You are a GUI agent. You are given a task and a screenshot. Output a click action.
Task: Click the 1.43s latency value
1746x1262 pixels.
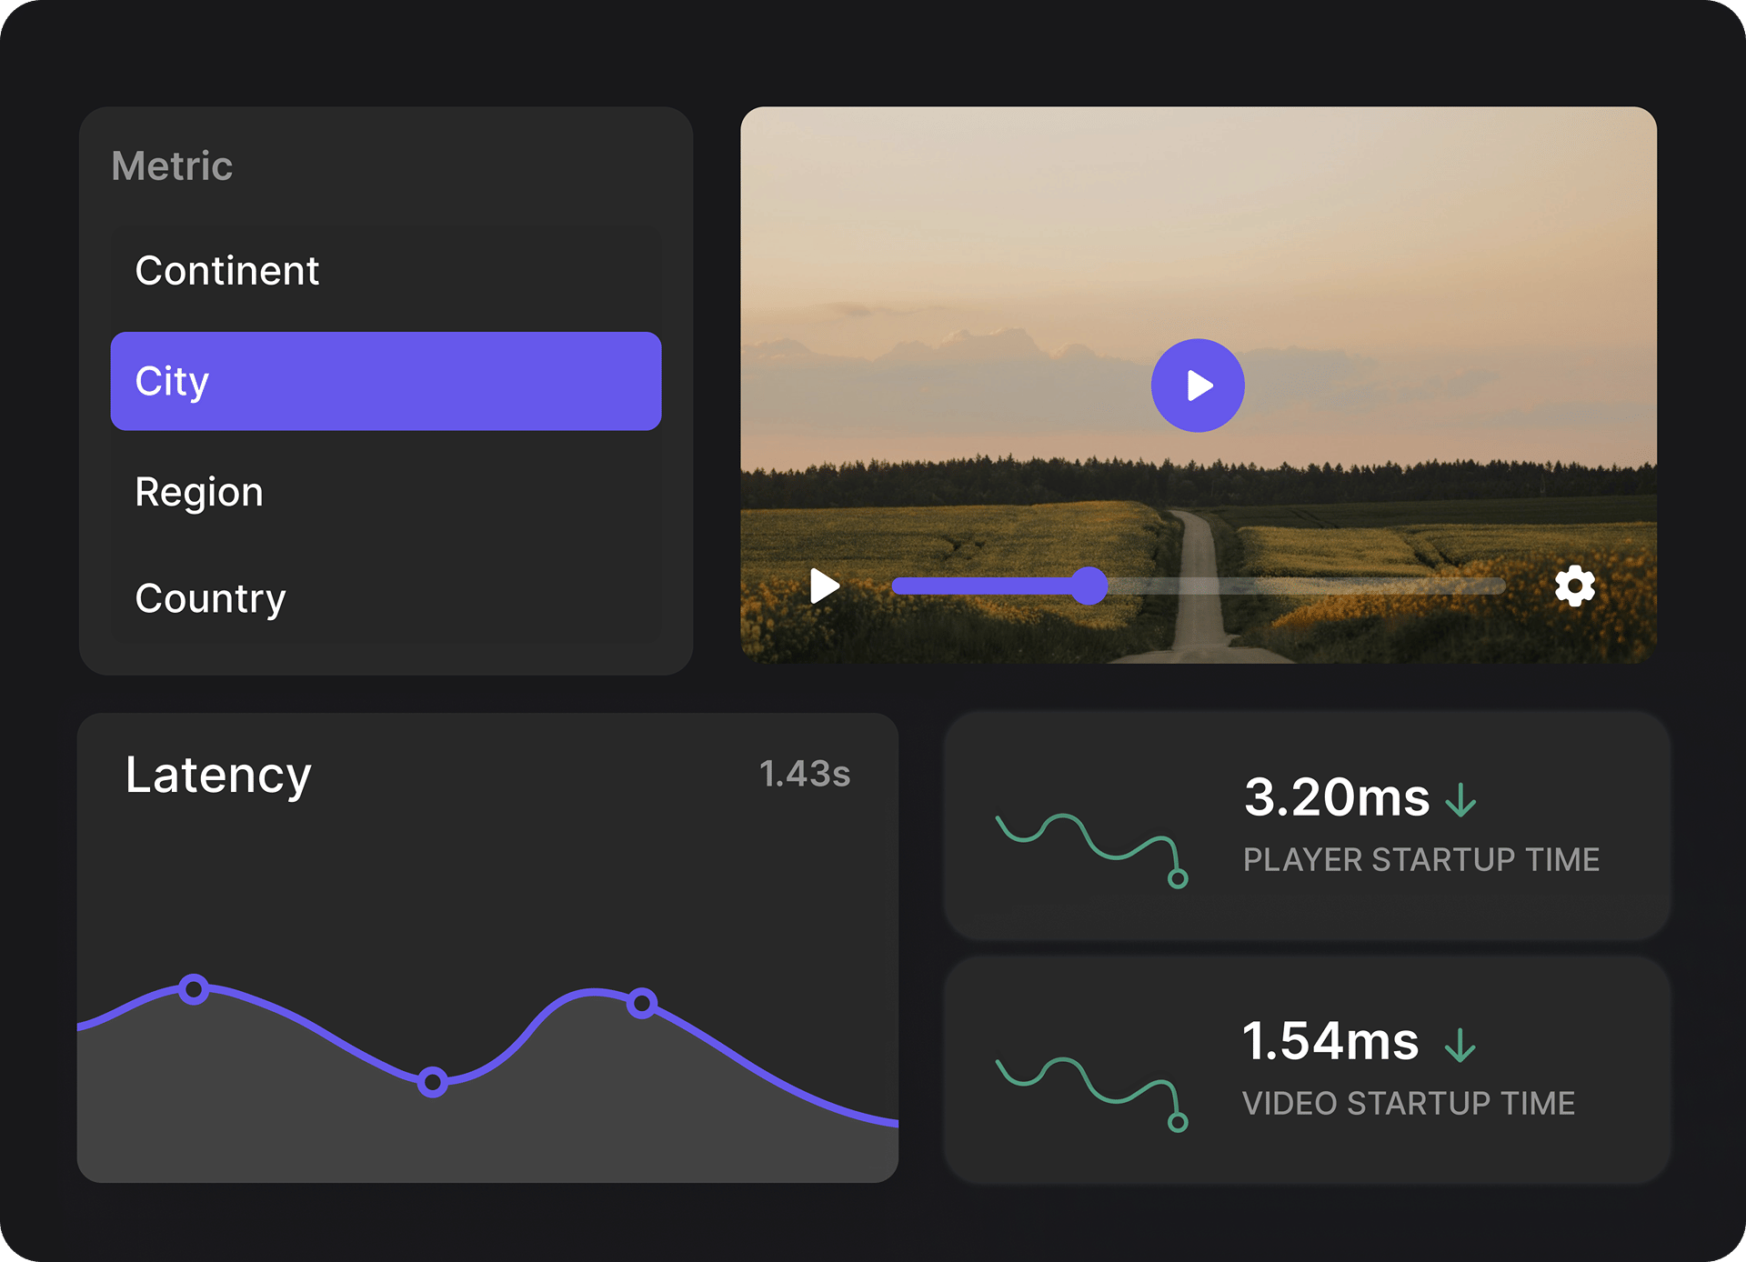coord(805,774)
